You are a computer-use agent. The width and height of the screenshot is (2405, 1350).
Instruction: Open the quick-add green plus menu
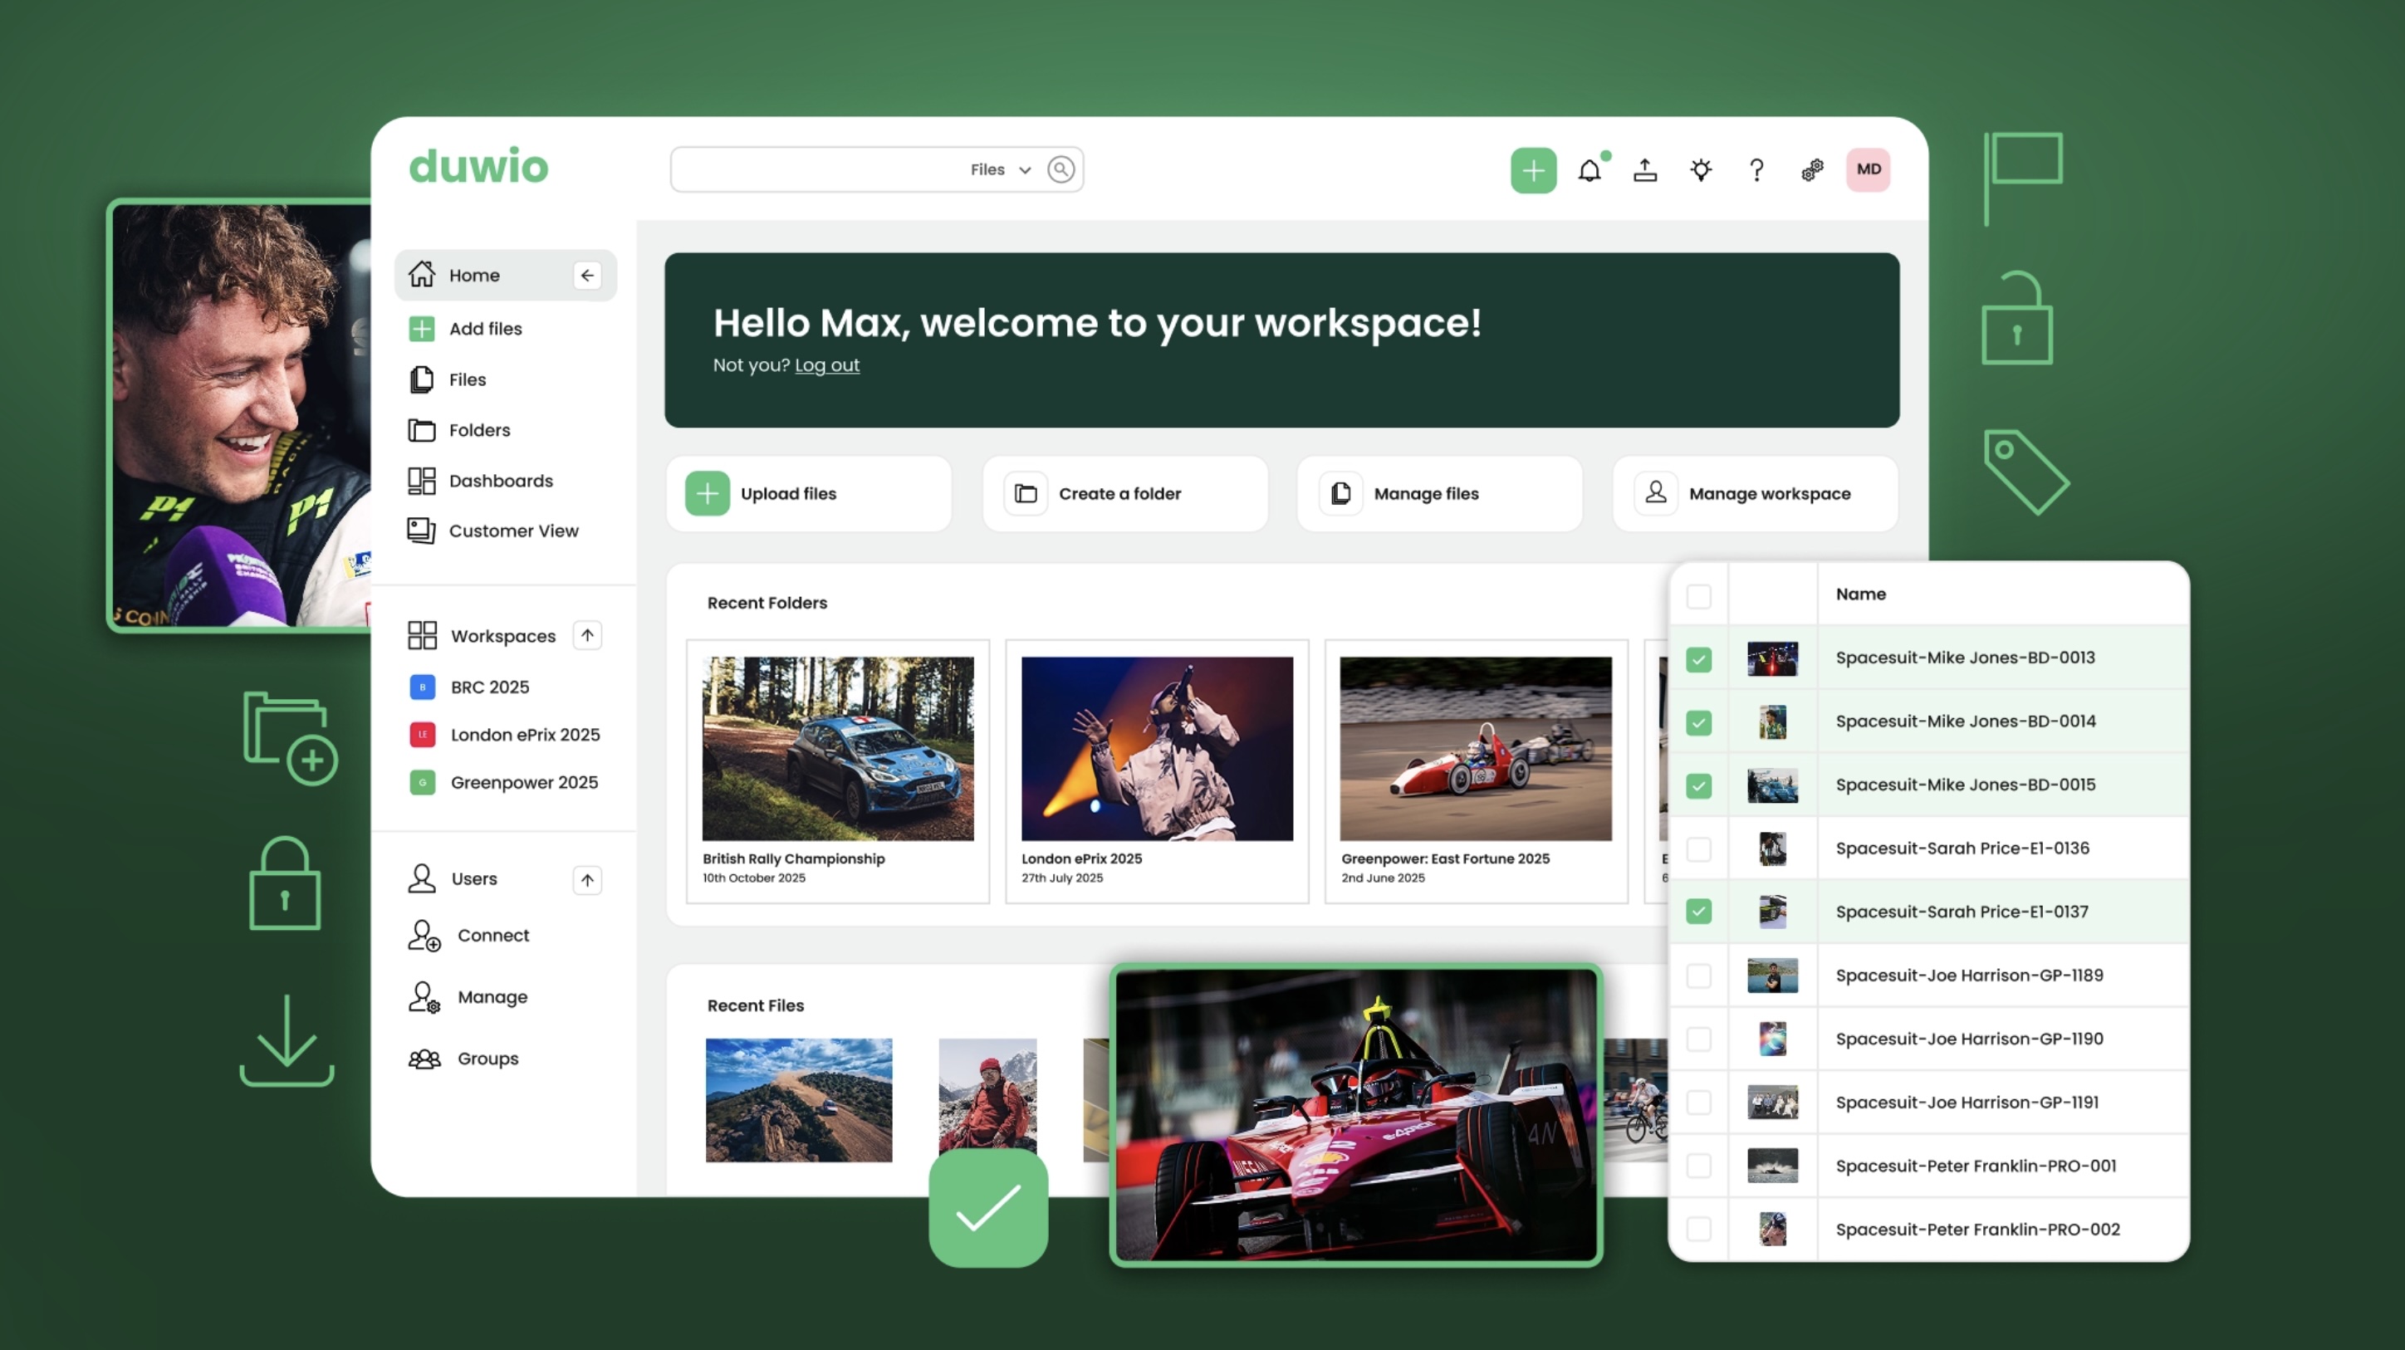coord(1533,169)
